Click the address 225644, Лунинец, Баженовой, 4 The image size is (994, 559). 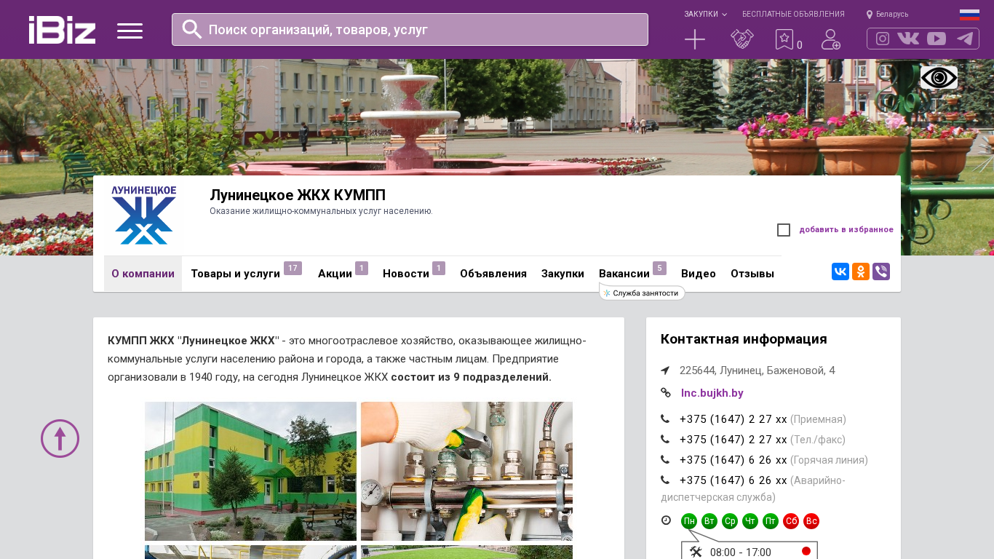click(758, 370)
